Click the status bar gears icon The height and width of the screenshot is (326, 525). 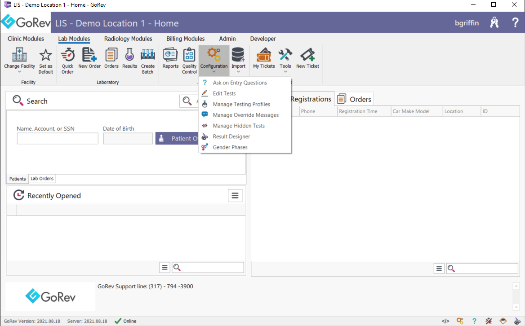[460, 321]
